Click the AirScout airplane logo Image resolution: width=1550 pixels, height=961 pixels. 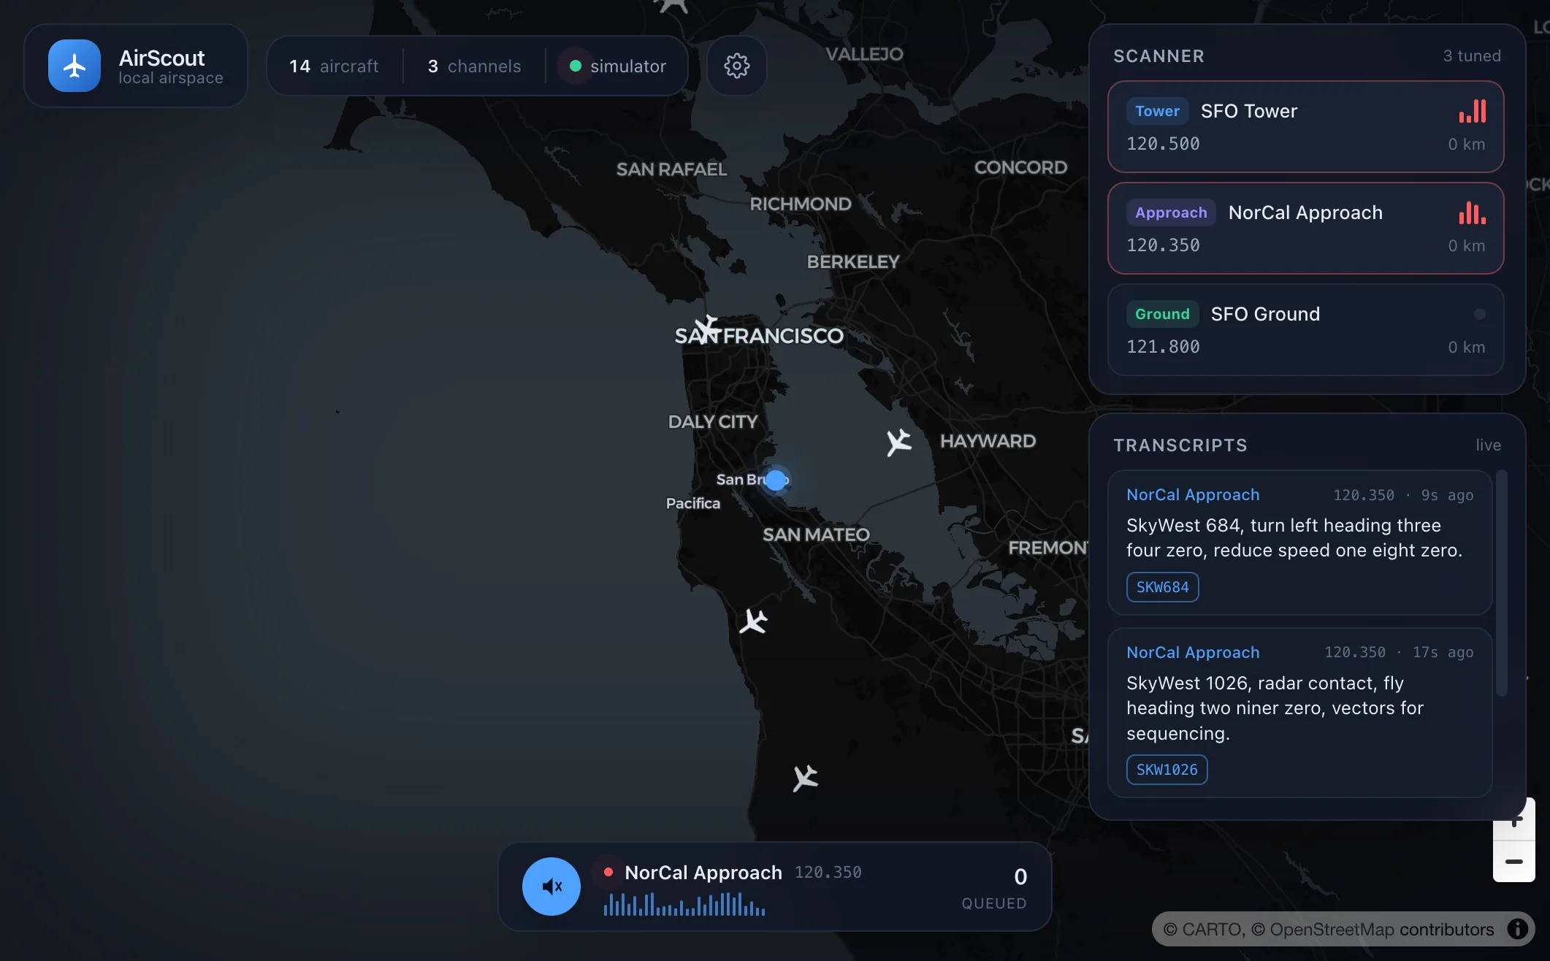(x=75, y=66)
